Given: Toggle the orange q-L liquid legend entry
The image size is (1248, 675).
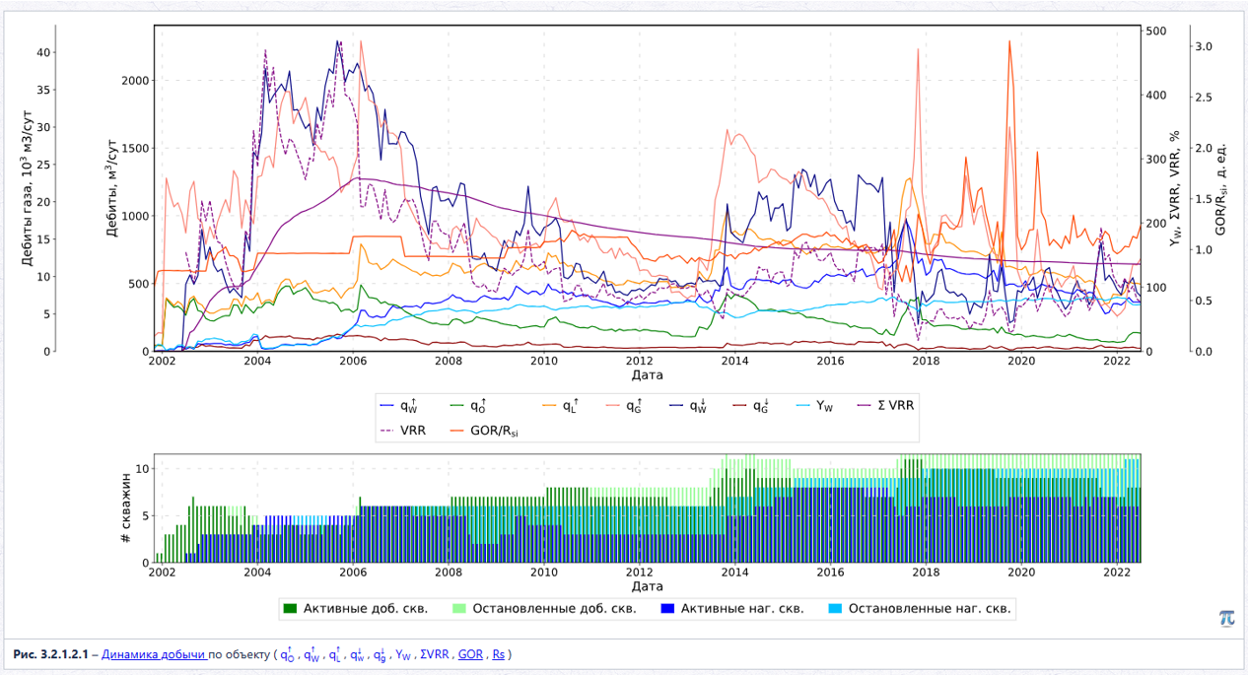Looking at the screenshot, I should (x=562, y=405).
